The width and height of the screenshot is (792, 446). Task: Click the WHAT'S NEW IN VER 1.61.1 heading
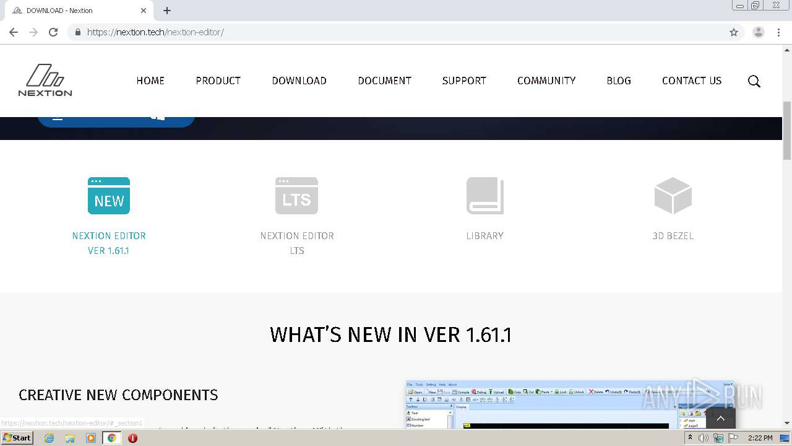pos(391,335)
